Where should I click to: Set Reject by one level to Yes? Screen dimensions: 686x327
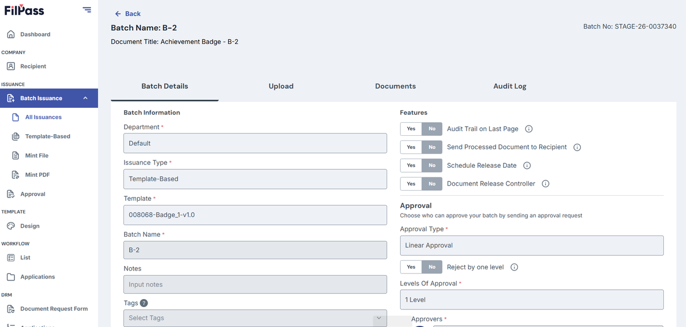pos(411,267)
